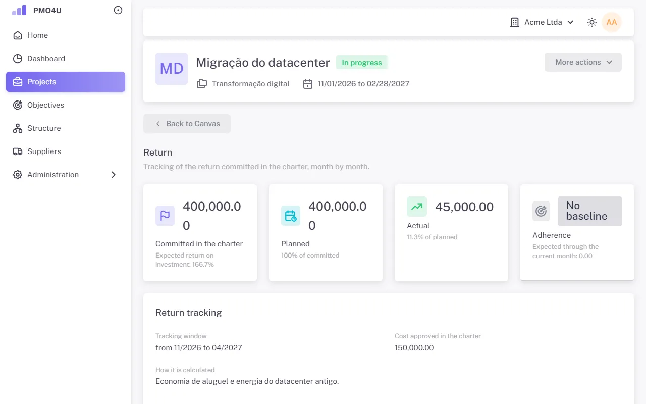Click the Administration gear icon
This screenshot has width=646, height=404.
(18, 175)
